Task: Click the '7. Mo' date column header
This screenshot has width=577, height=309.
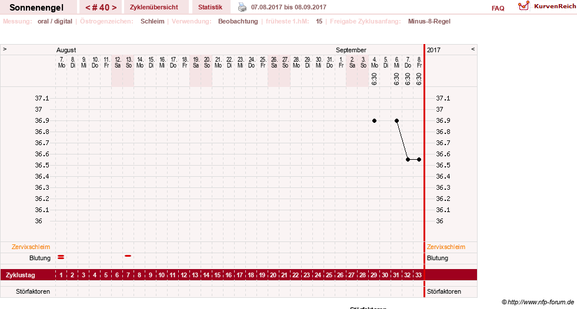Action: click(x=61, y=62)
